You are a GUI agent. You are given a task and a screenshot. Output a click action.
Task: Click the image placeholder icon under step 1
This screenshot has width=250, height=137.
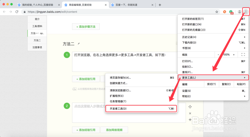click(74, 89)
